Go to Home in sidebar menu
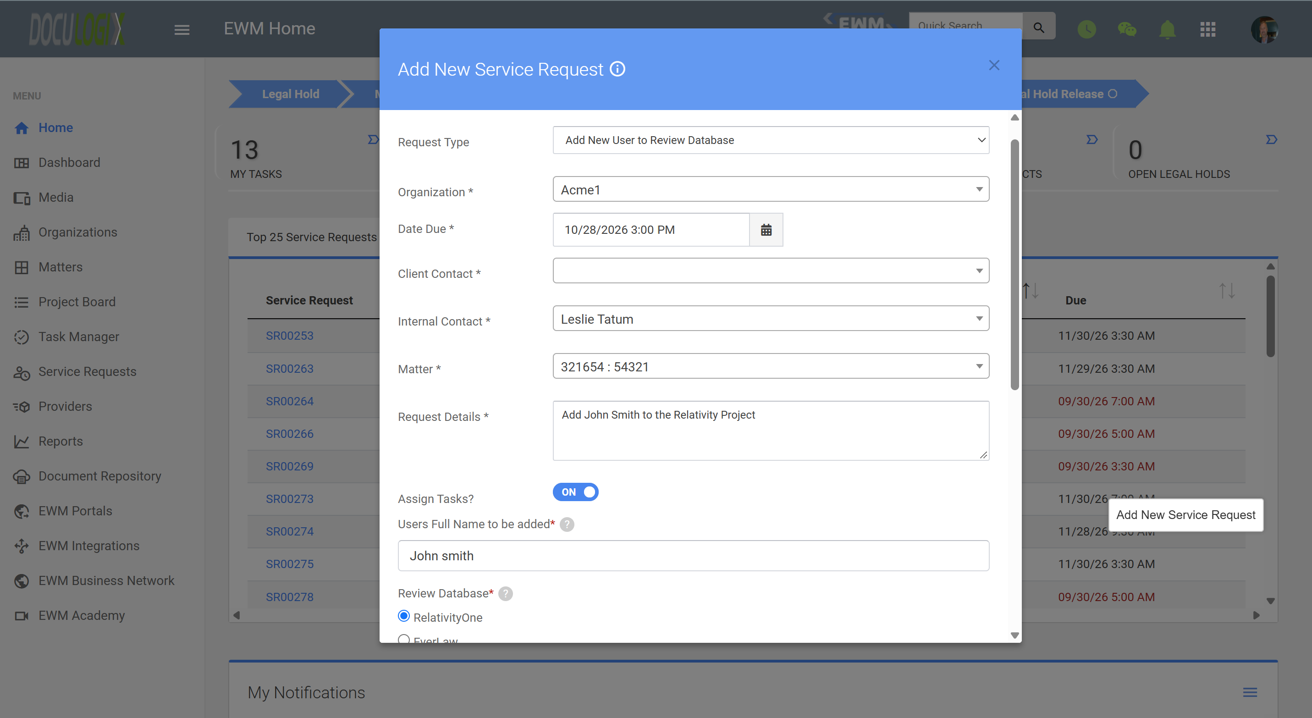This screenshot has width=1312, height=718. [55, 128]
